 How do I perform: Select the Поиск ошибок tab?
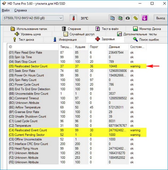[x=146, y=40]
